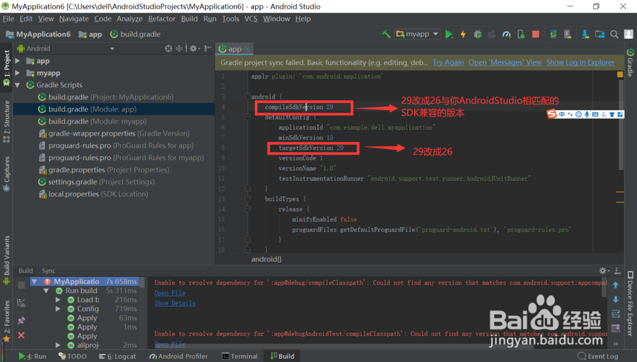Click the editor vertical scrollbar
The height and width of the screenshot is (362, 637).
tap(620, 125)
